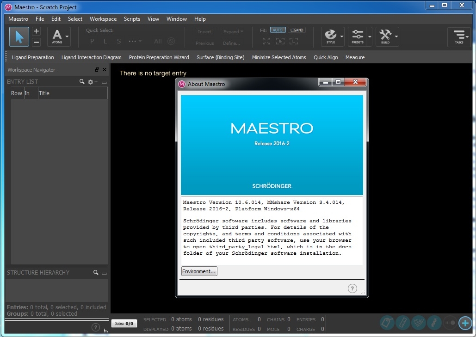This screenshot has height=337, width=476.
Task: Click the plus add-to-selection button
Action: pyautogui.click(x=36, y=31)
